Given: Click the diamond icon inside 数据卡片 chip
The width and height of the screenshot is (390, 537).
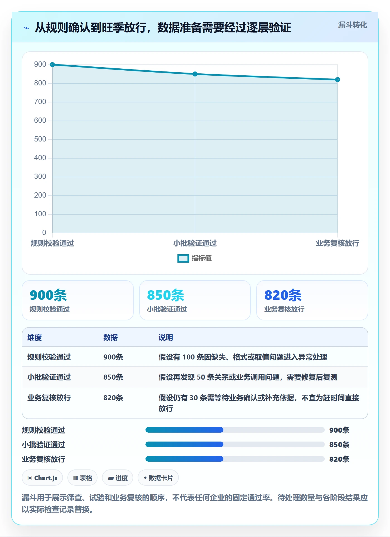Looking at the screenshot, I should click(x=145, y=478).
